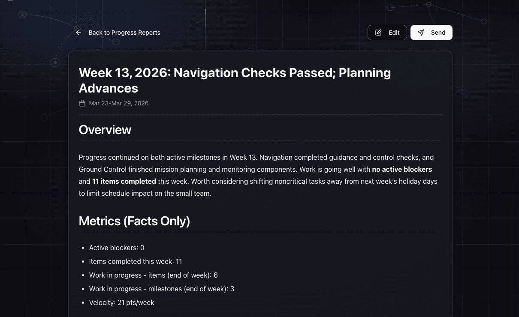Click the bold "11 items completed" text
This screenshot has height=317, width=519.
(124, 181)
